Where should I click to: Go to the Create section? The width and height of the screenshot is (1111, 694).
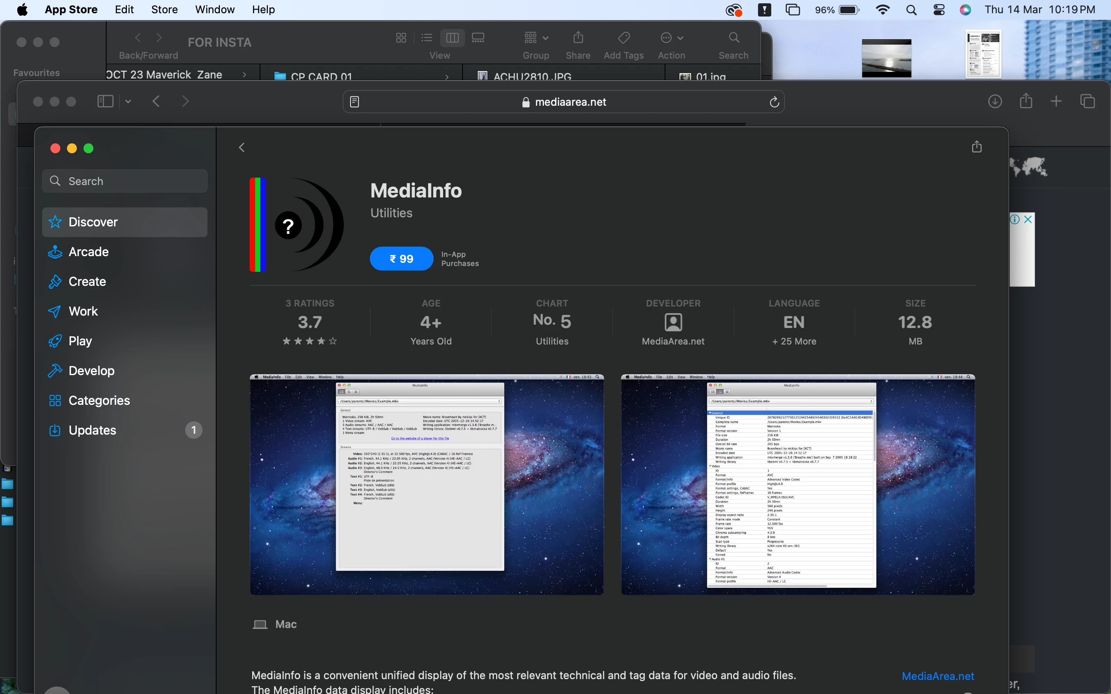coord(124,281)
